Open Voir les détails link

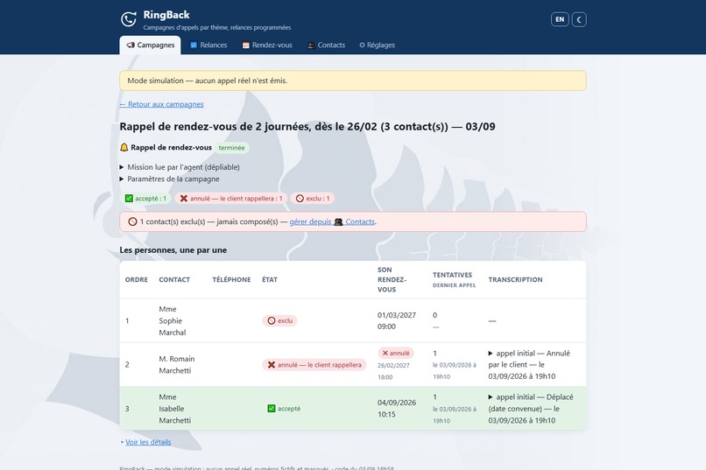[x=148, y=442]
